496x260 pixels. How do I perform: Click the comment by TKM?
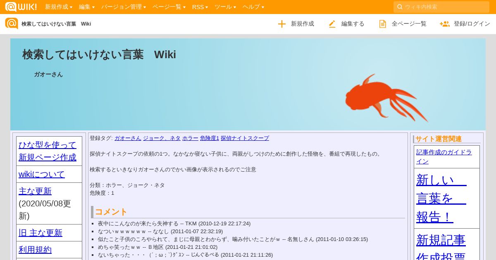point(174,224)
